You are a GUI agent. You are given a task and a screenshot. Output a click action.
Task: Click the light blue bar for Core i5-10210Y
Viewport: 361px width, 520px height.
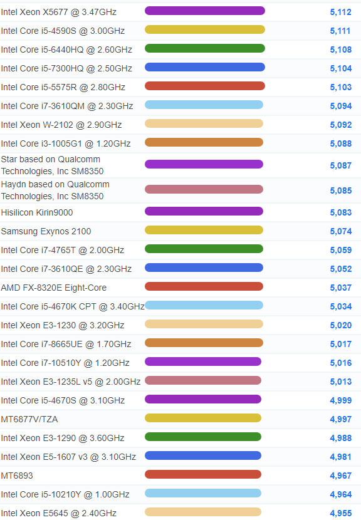[x=203, y=493]
